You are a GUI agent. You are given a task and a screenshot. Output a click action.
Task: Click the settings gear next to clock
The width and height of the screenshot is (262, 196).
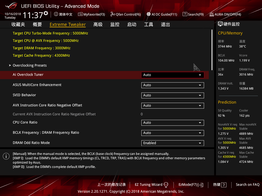pyautogui.click(x=46, y=13)
